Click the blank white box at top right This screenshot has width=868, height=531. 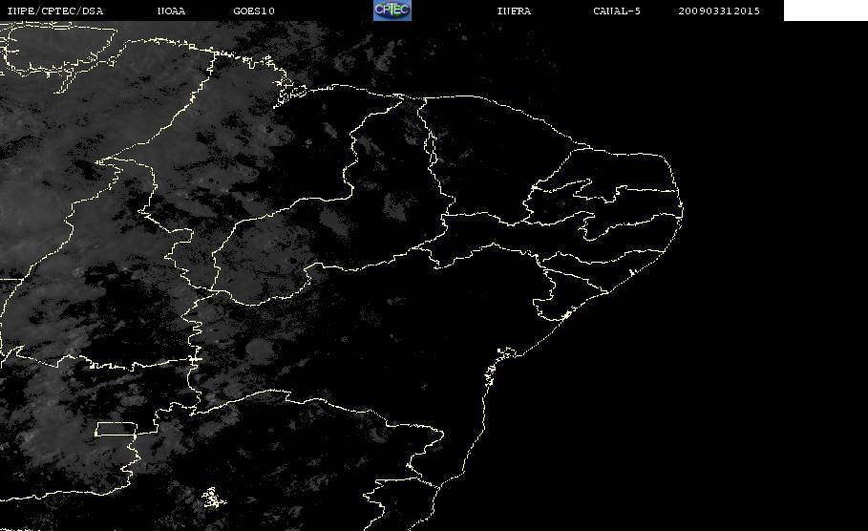tap(825, 10)
